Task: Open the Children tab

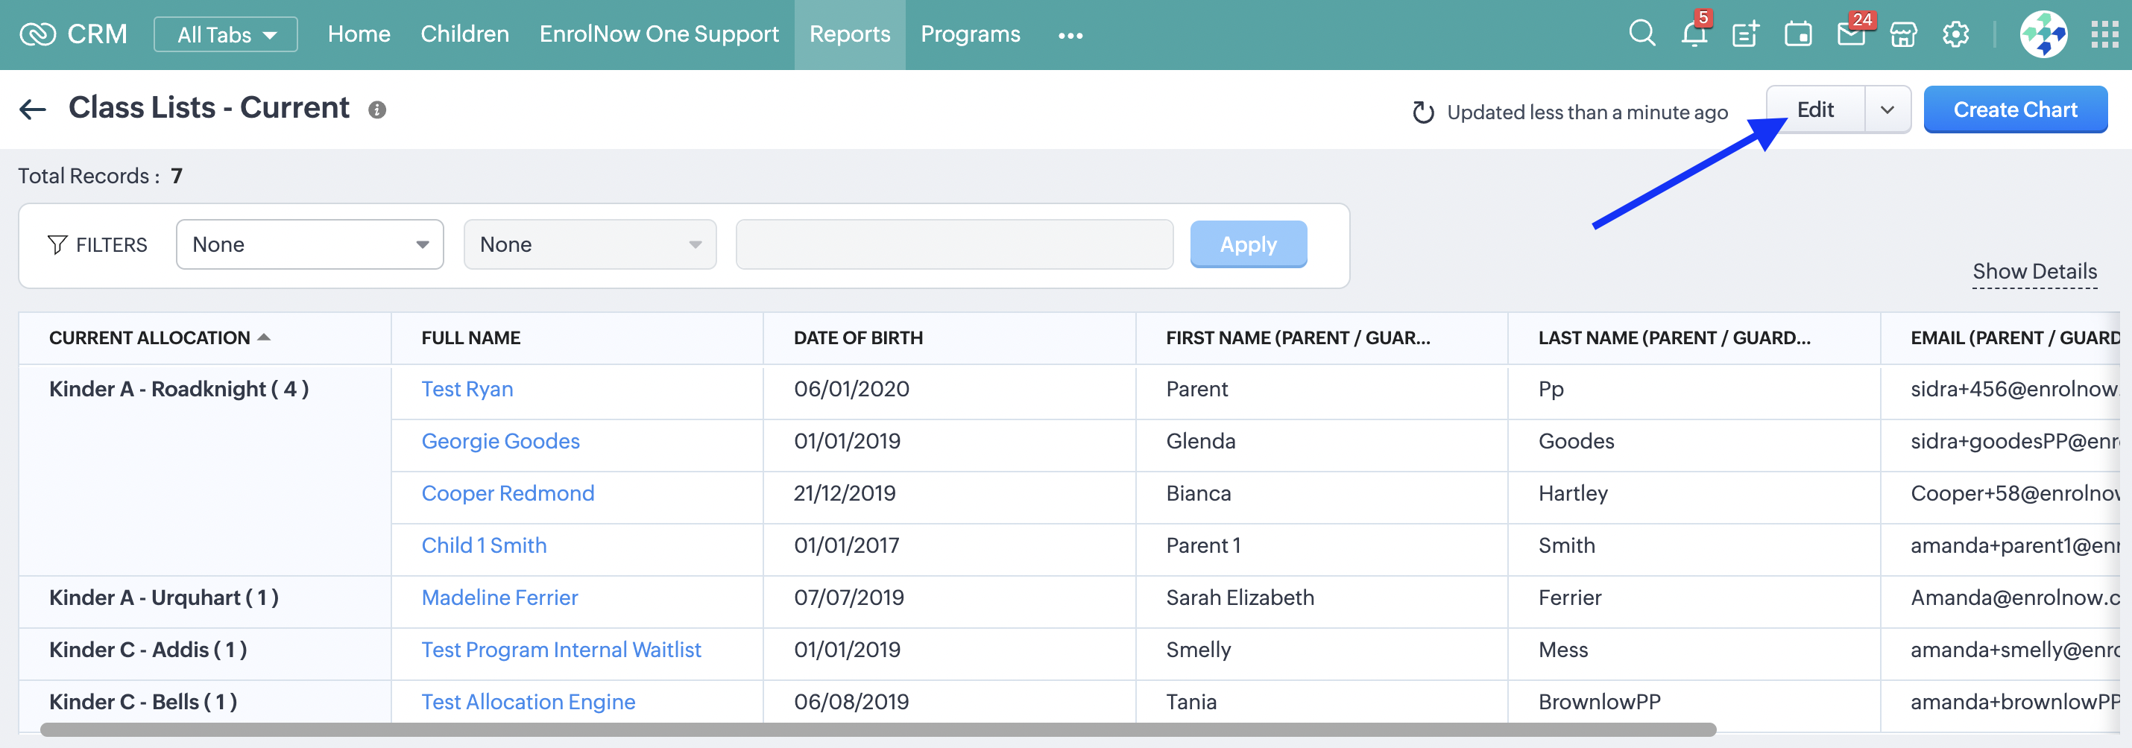Action: click(464, 34)
